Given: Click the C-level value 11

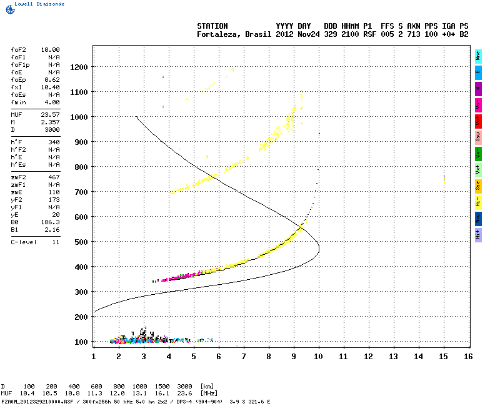Looking at the screenshot, I should [56, 242].
